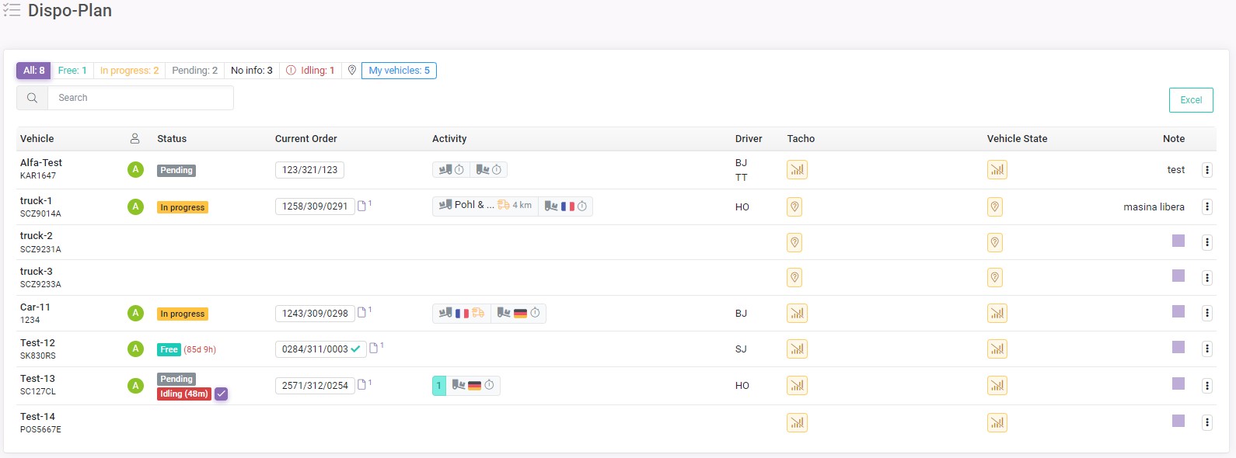Click the Pohl & ... activity chip

click(485, 206)
